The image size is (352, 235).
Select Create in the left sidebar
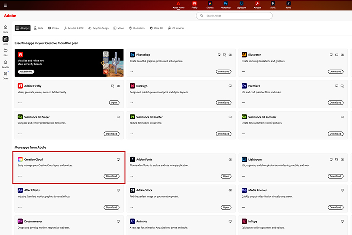(x=5, y=75)
